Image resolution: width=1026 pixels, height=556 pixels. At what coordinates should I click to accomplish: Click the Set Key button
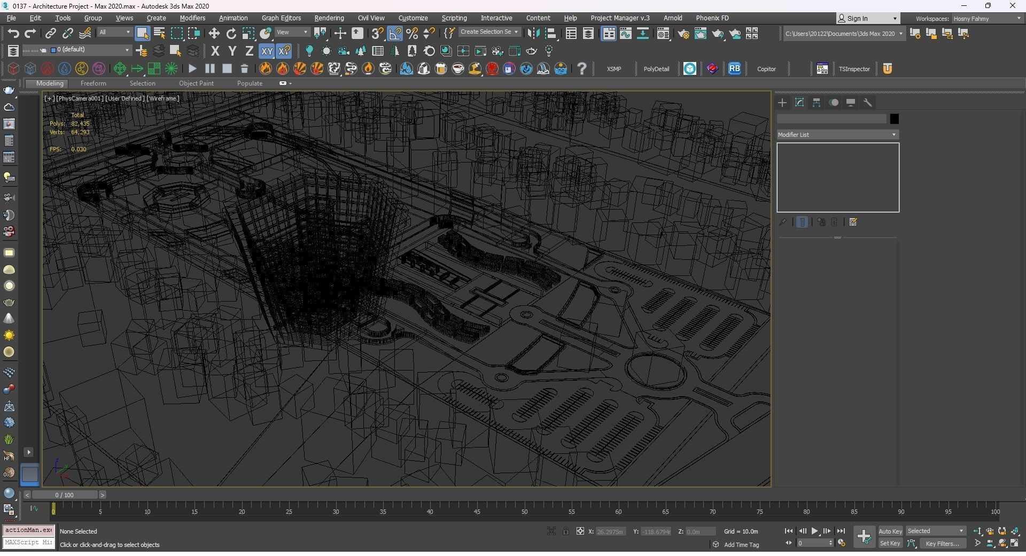click(890, 544)
